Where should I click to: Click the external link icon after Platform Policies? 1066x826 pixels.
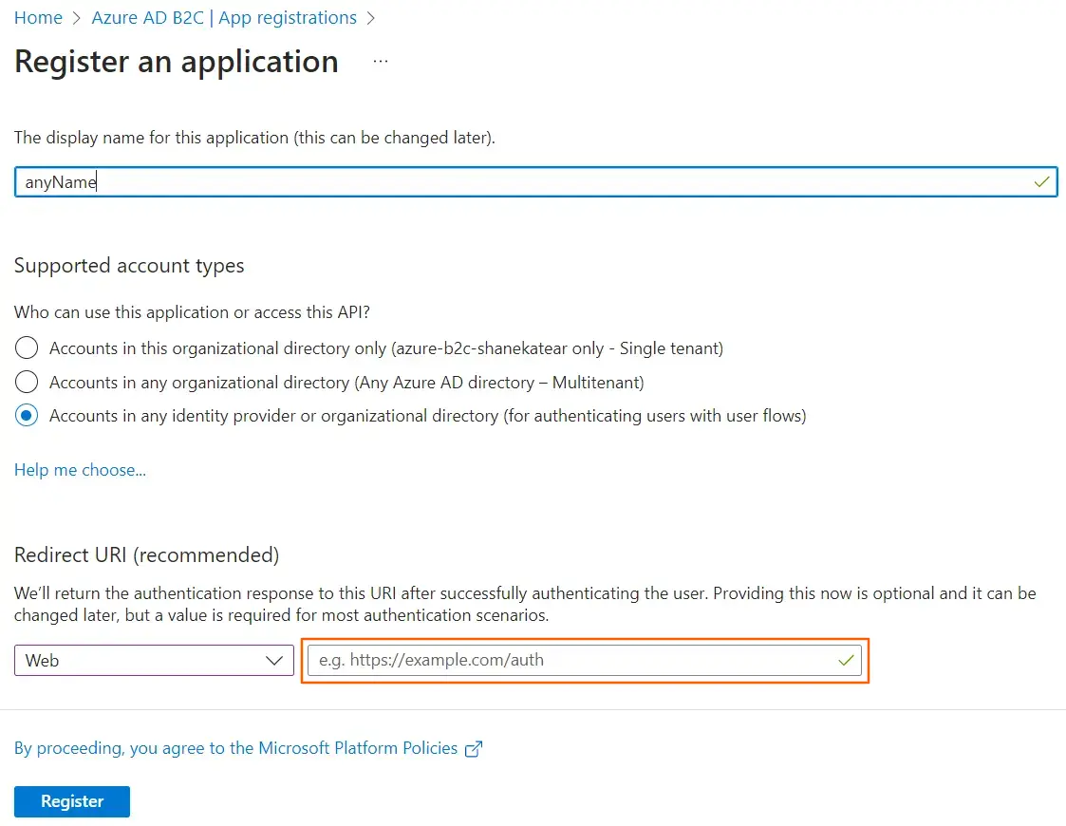click(x=473, y=748)
